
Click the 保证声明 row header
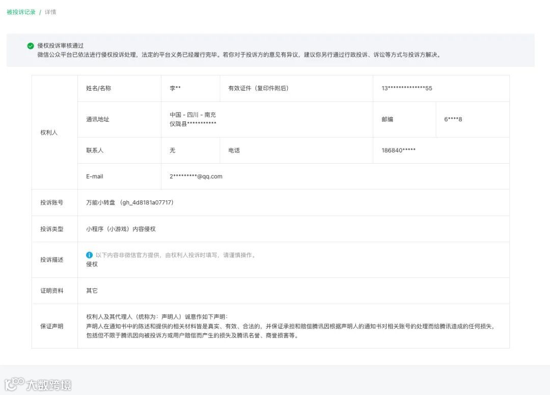point(54,326)
